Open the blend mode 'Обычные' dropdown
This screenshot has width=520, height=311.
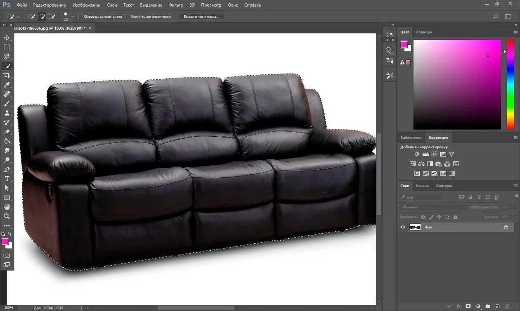pos(433,207)
